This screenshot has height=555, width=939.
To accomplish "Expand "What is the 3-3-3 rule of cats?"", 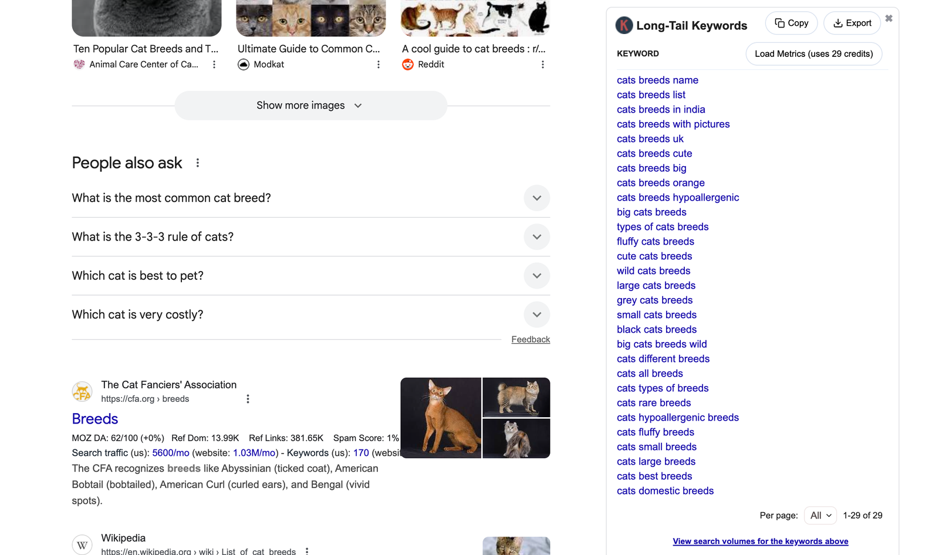I will coord(536,237).
